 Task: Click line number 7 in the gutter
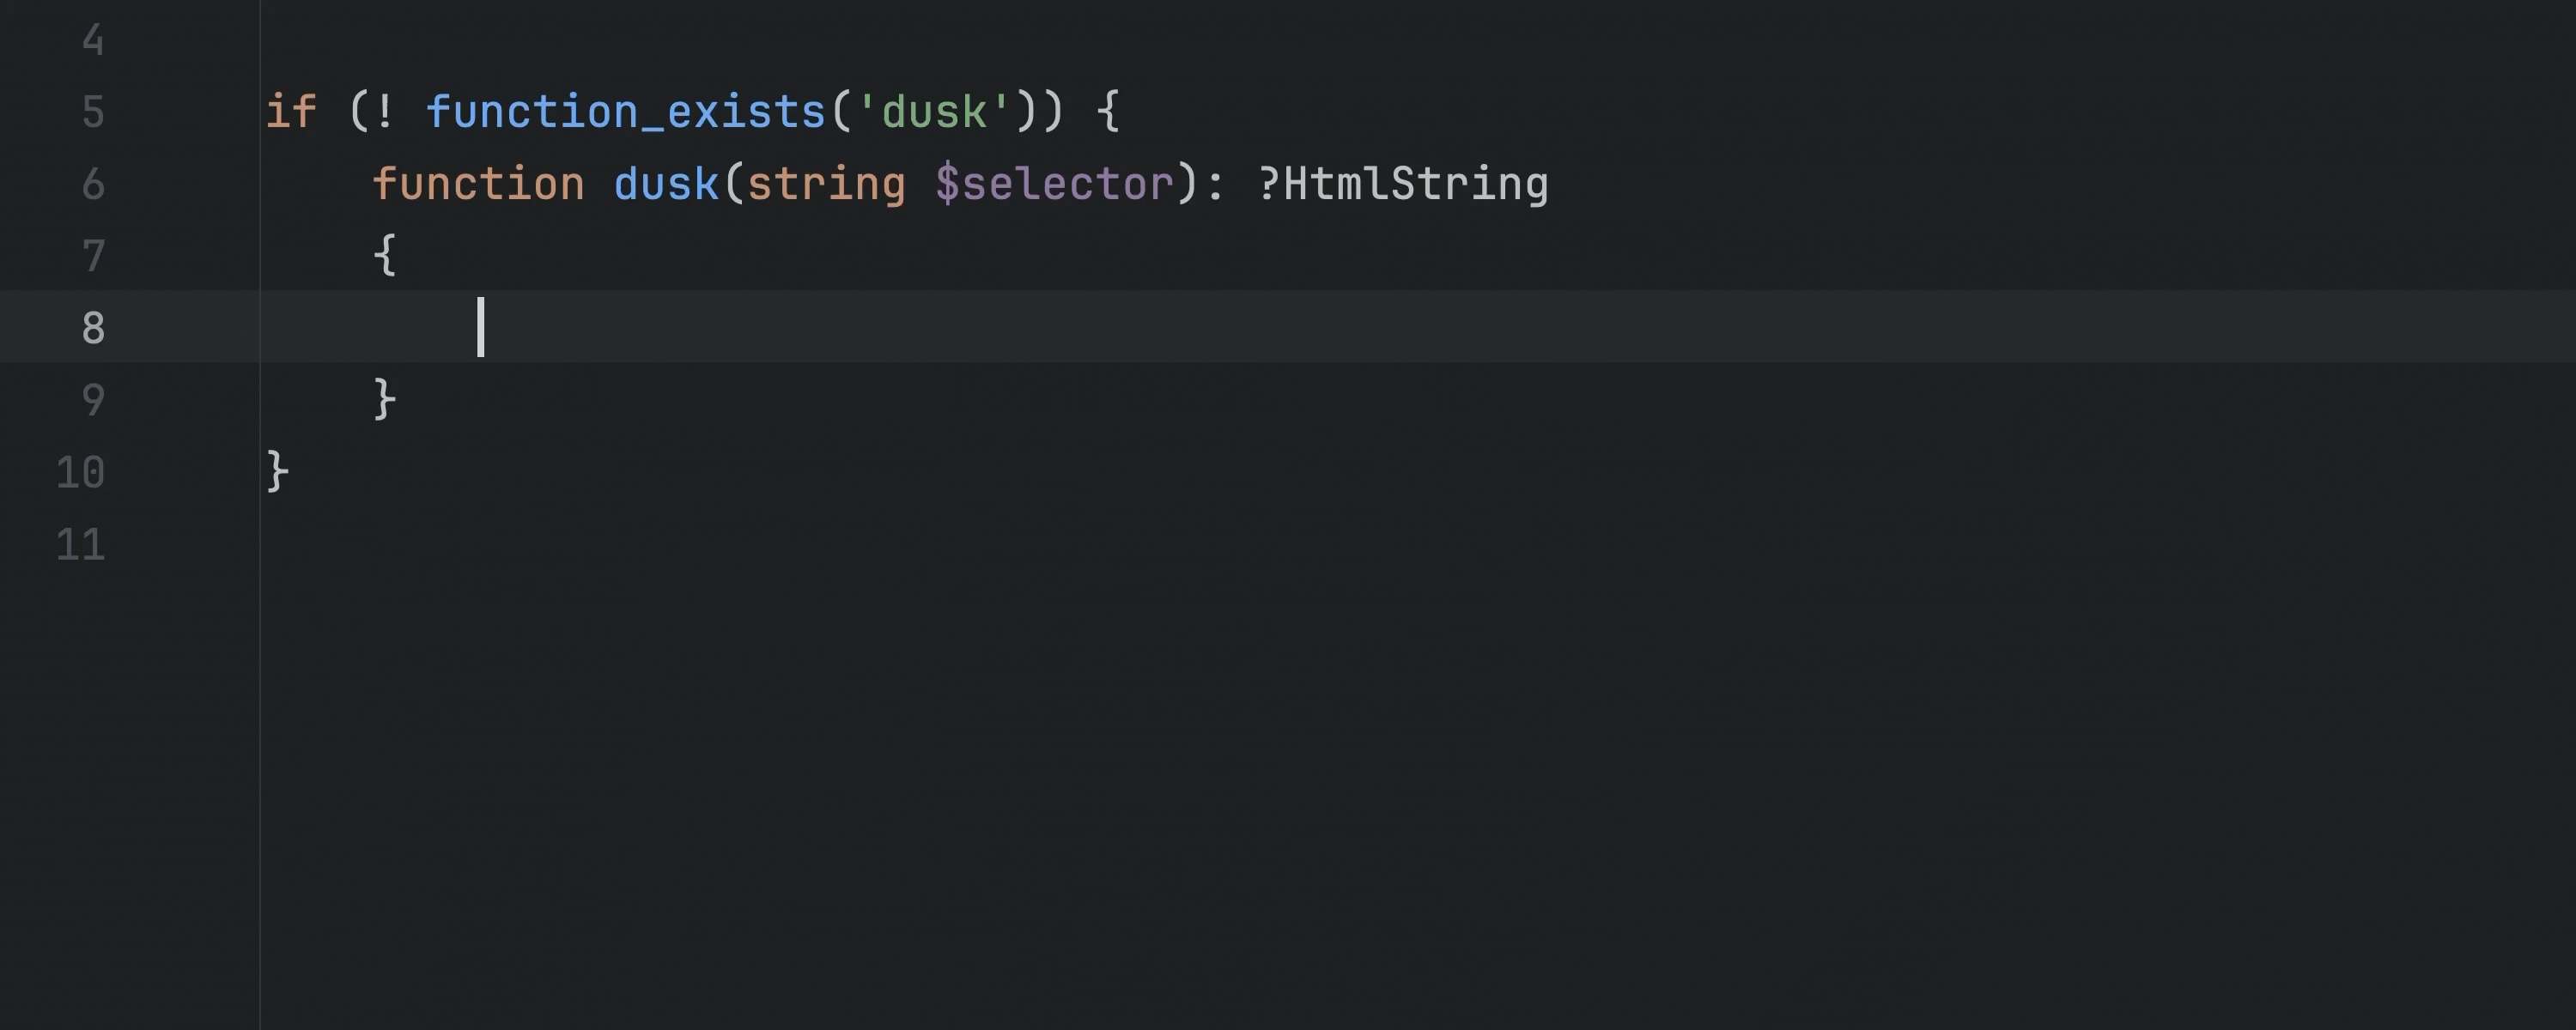pyautogui.click(x=93, y=256)
